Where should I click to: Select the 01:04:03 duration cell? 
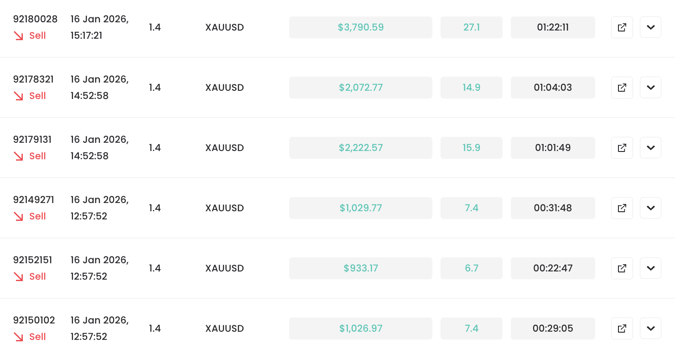pyautogui.click(x=553, y=88)
